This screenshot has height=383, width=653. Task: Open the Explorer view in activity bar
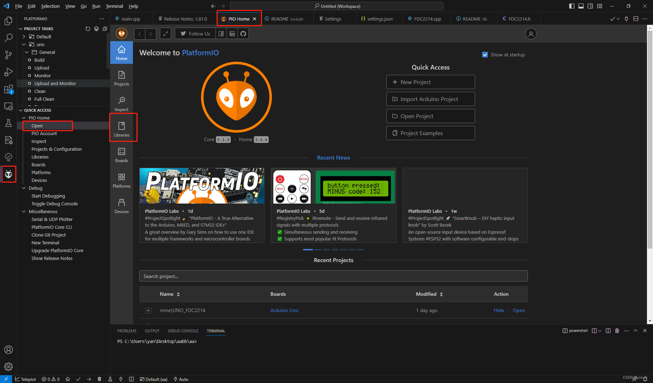click(9, 21)
